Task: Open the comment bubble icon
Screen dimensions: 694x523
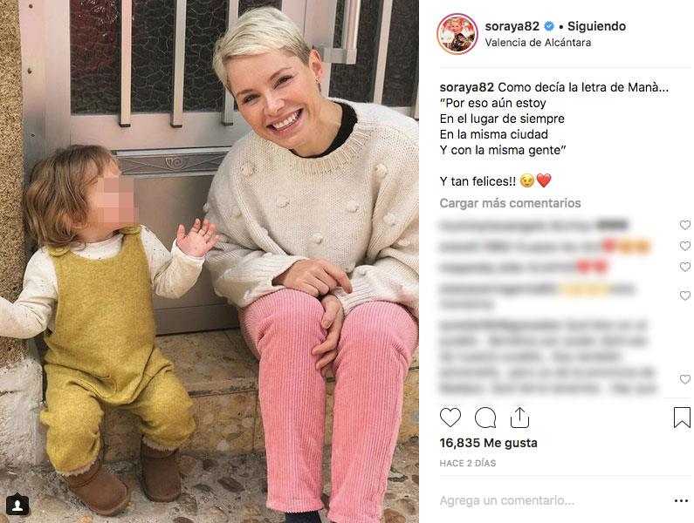Action: pyautogui.click(x=485, y=418)
